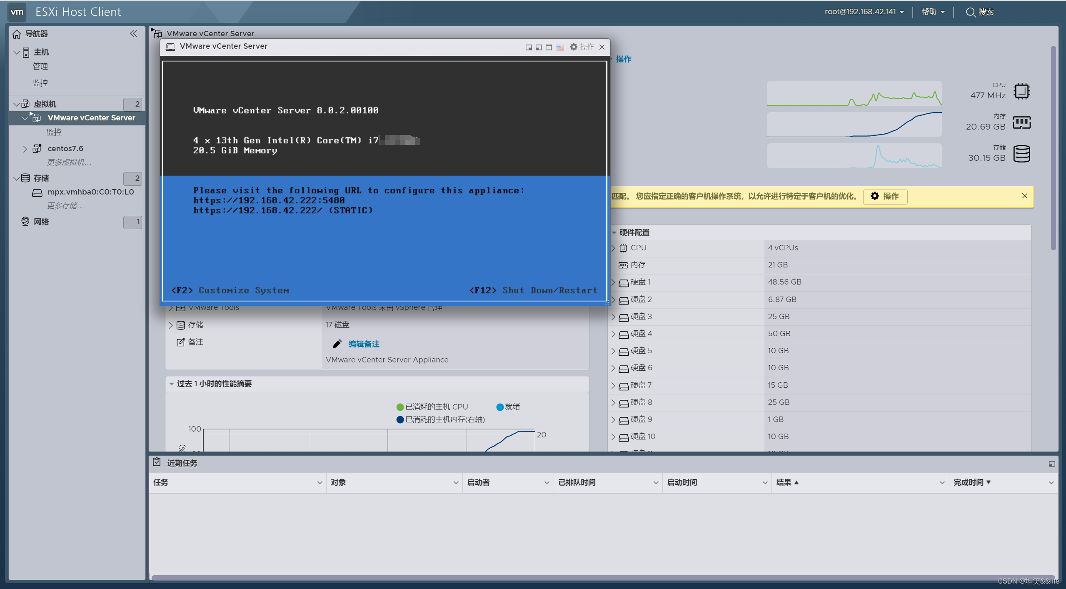
Task: Expand the 存储 17 磁盘 row
Action: (x=170, y=325)
